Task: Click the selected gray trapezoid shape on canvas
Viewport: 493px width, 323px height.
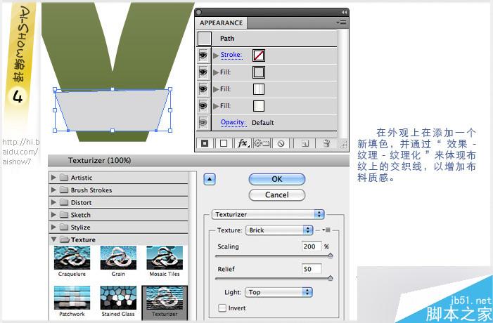Action: point(113,110)
